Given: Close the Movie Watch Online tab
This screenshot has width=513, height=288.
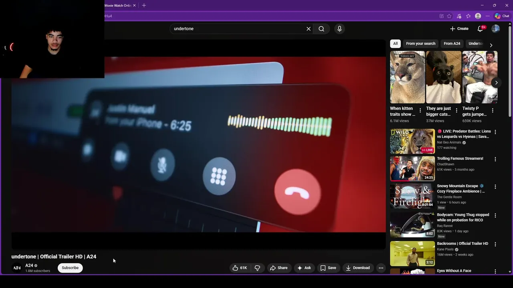Looking at the screenshot, I should 134,6.
